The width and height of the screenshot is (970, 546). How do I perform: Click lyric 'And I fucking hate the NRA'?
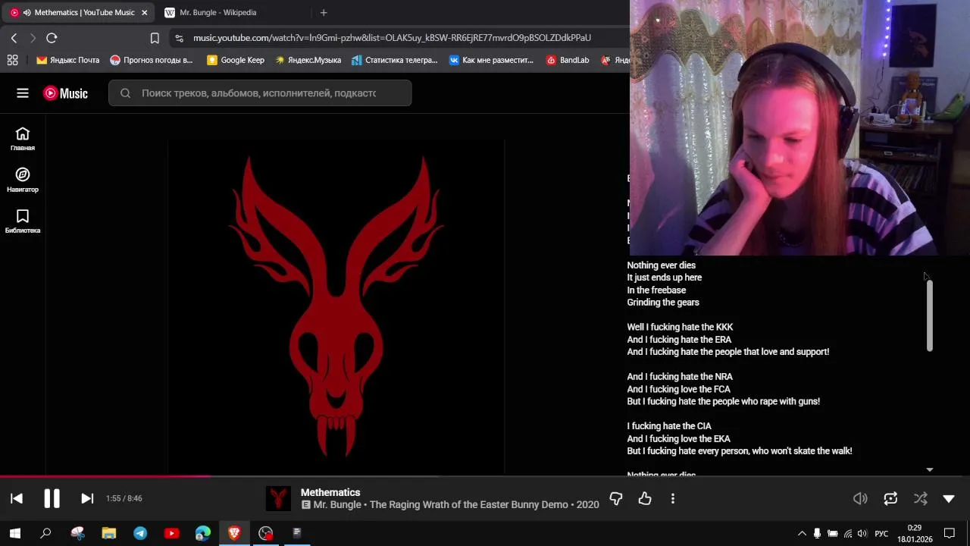tap(680, 377)
